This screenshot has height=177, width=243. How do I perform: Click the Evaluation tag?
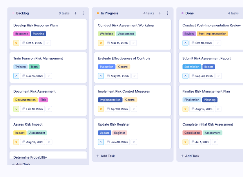(x=107, y=67)
